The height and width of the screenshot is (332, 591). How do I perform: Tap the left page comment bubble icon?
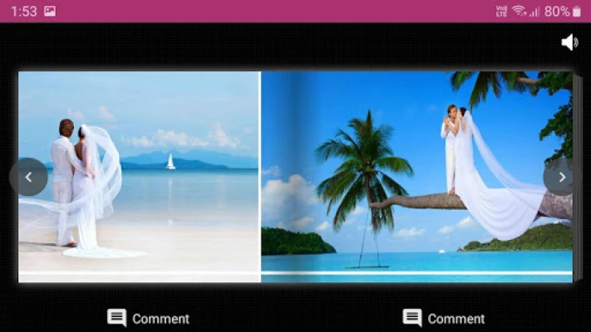coord(117,318)
